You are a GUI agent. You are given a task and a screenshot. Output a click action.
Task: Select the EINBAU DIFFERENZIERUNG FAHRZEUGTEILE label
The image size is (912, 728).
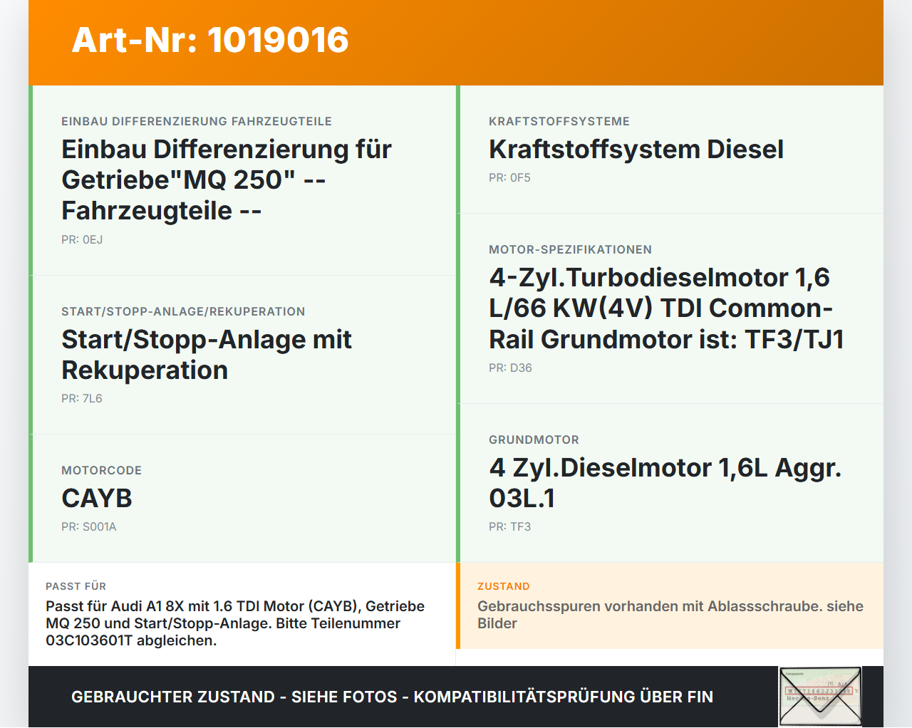pos(197,121)
